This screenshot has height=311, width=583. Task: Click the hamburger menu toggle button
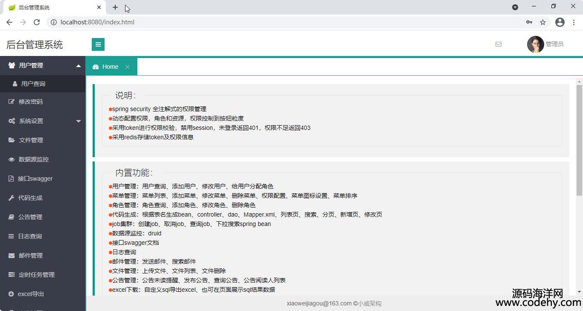coord(98,44)
